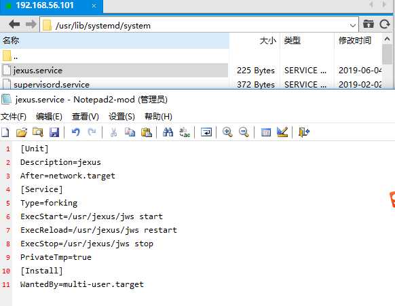Viewport: 395px width, 306px height.
Task: Refresh the directory listing
Action: tap(385, 24)
